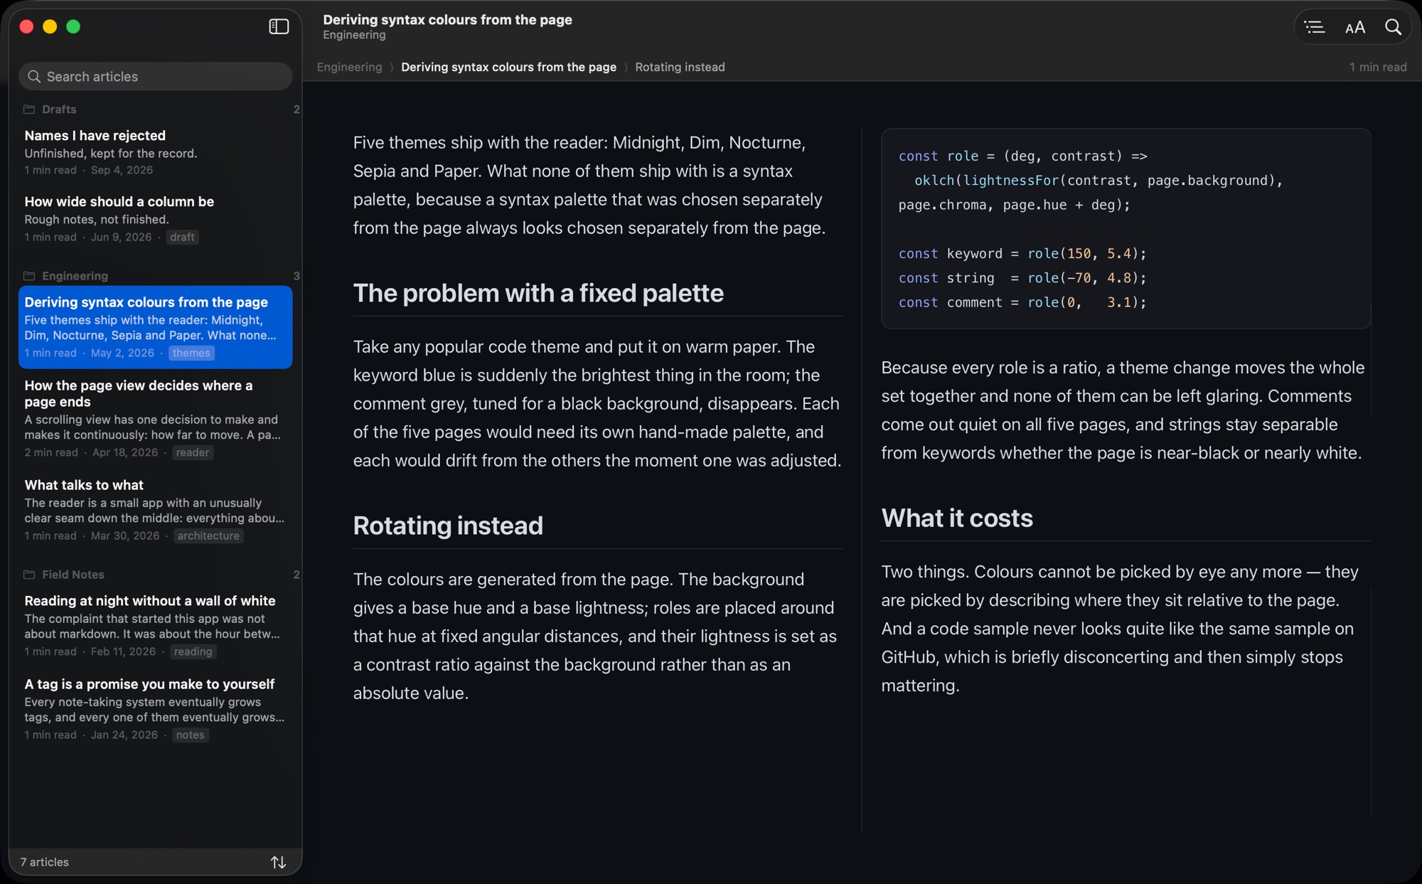This screenshot has height=884, width=1422.
Task: Open A tag is a promise article
Action: click(156, 709)
